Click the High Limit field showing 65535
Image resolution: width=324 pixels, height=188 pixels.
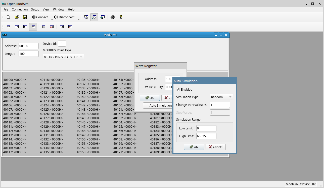[x=206, y=136]
